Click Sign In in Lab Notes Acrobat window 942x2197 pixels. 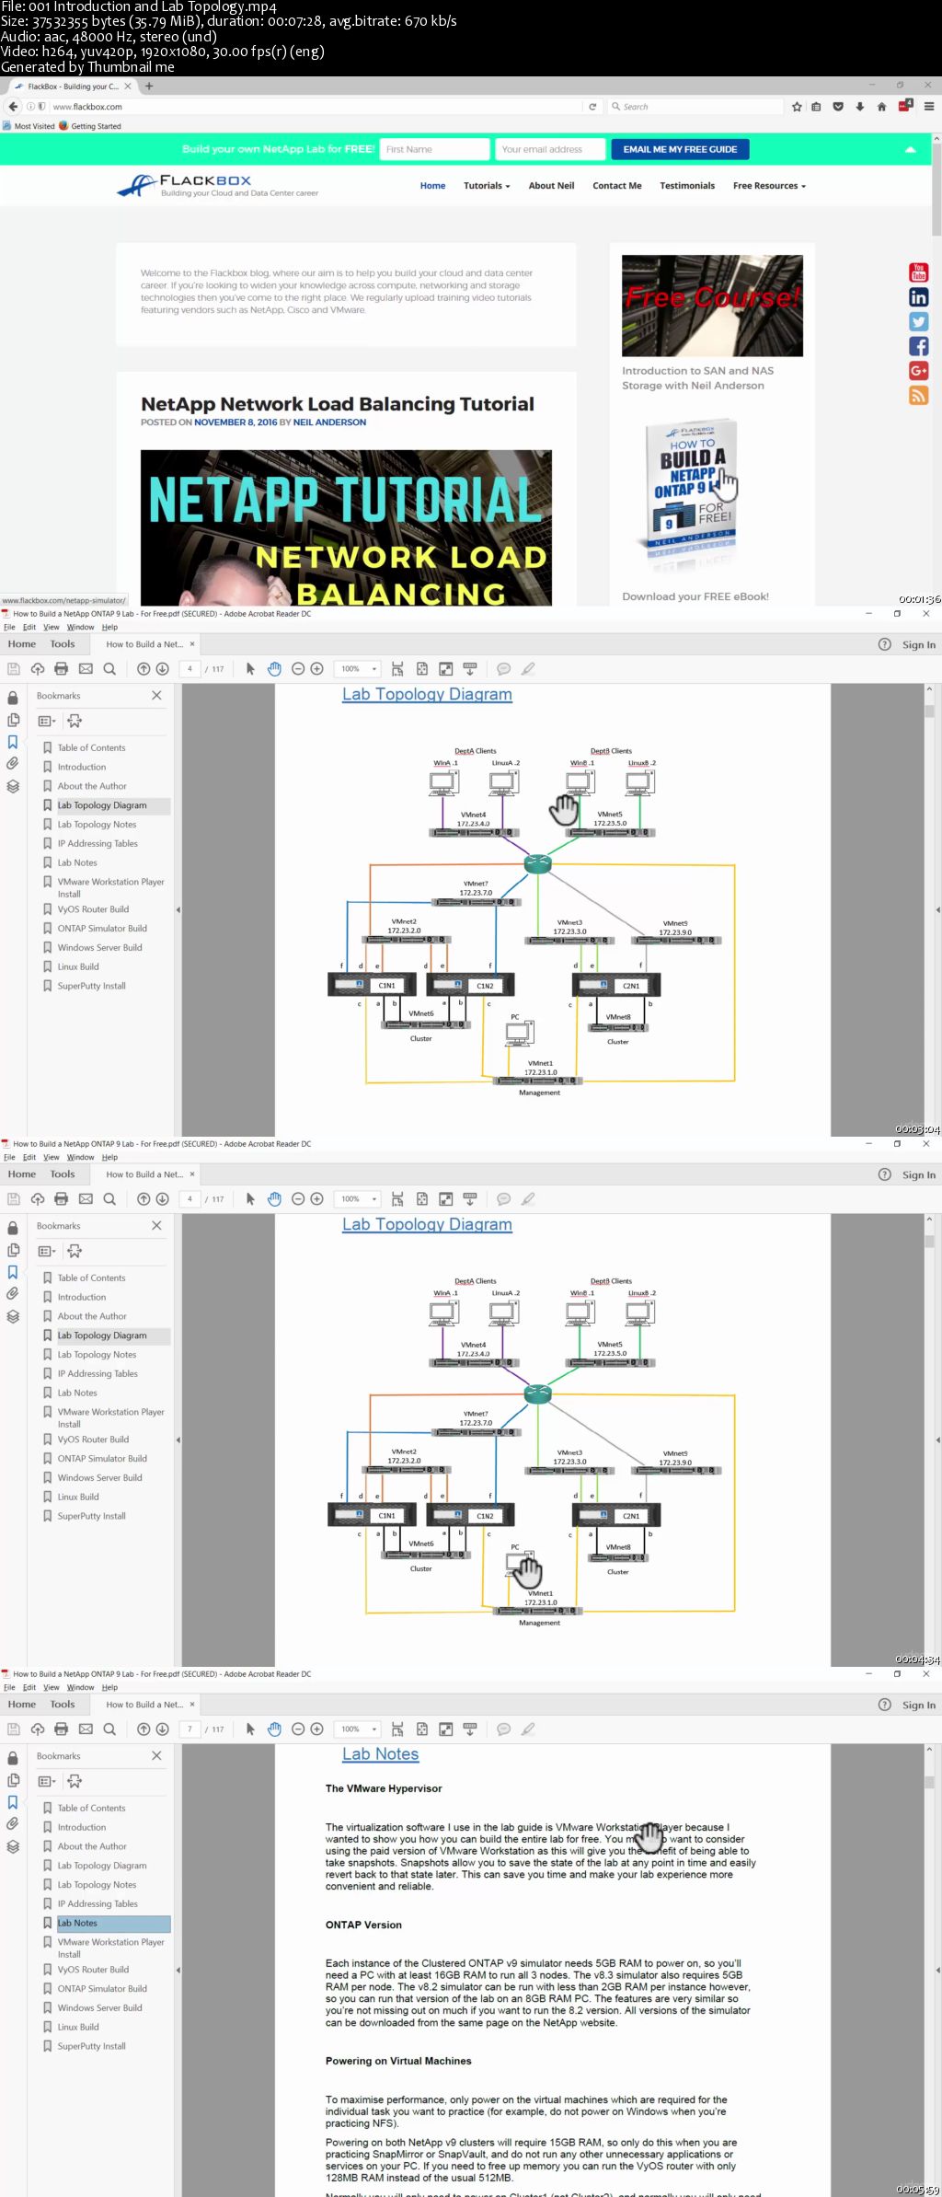point(919,1705)
